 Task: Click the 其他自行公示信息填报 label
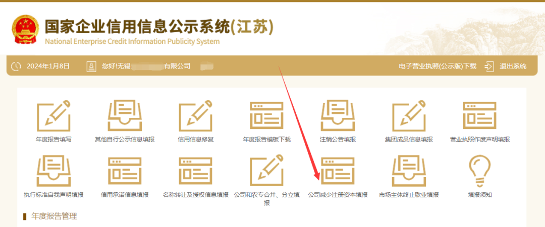click(125, 139)
